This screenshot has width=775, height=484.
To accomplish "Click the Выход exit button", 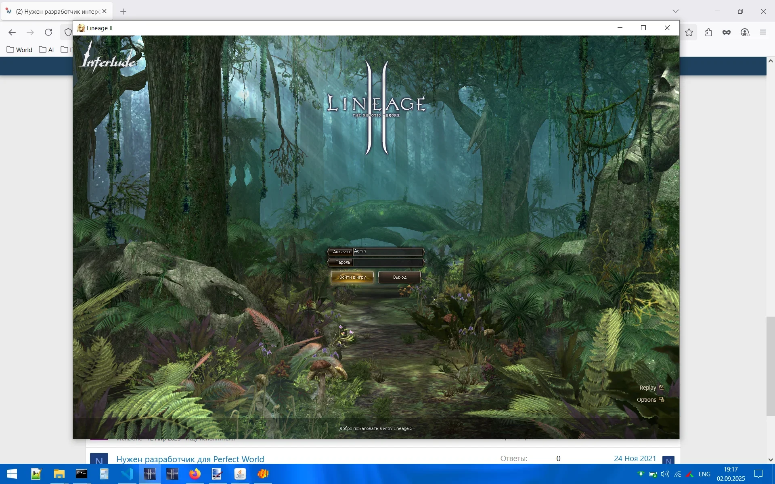I will 400,277.
